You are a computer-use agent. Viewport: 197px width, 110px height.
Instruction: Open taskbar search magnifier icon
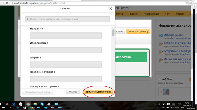coord(7,104)
